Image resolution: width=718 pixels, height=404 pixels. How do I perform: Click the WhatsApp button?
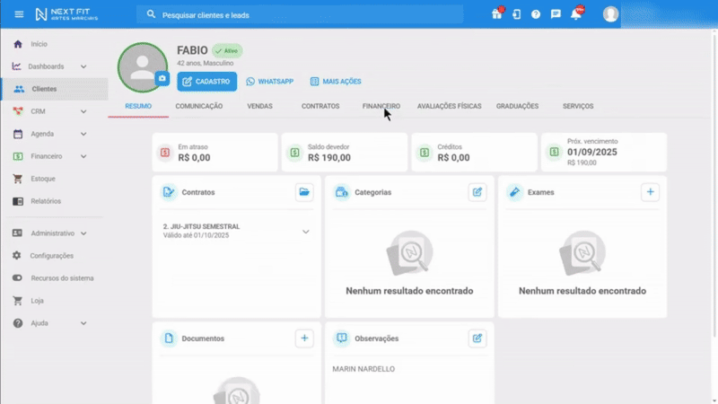[270, 82]
